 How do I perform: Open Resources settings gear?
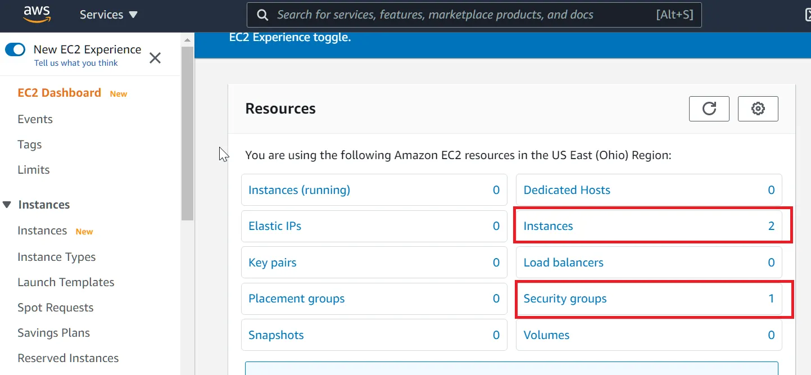click(x=758, y=109)
